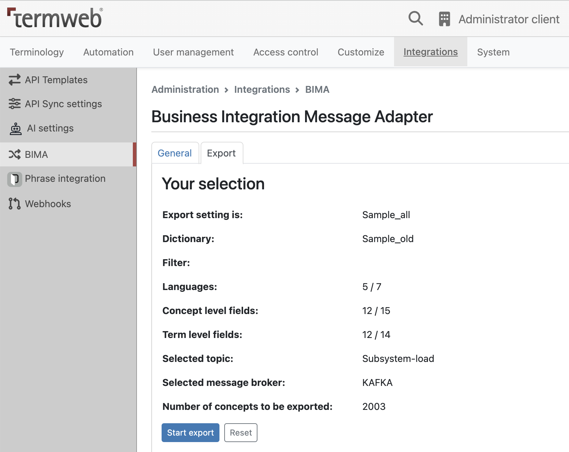The image size is (569, 452).
Task: Click the Phrase integration logo icon
Action: coord(15,179)
